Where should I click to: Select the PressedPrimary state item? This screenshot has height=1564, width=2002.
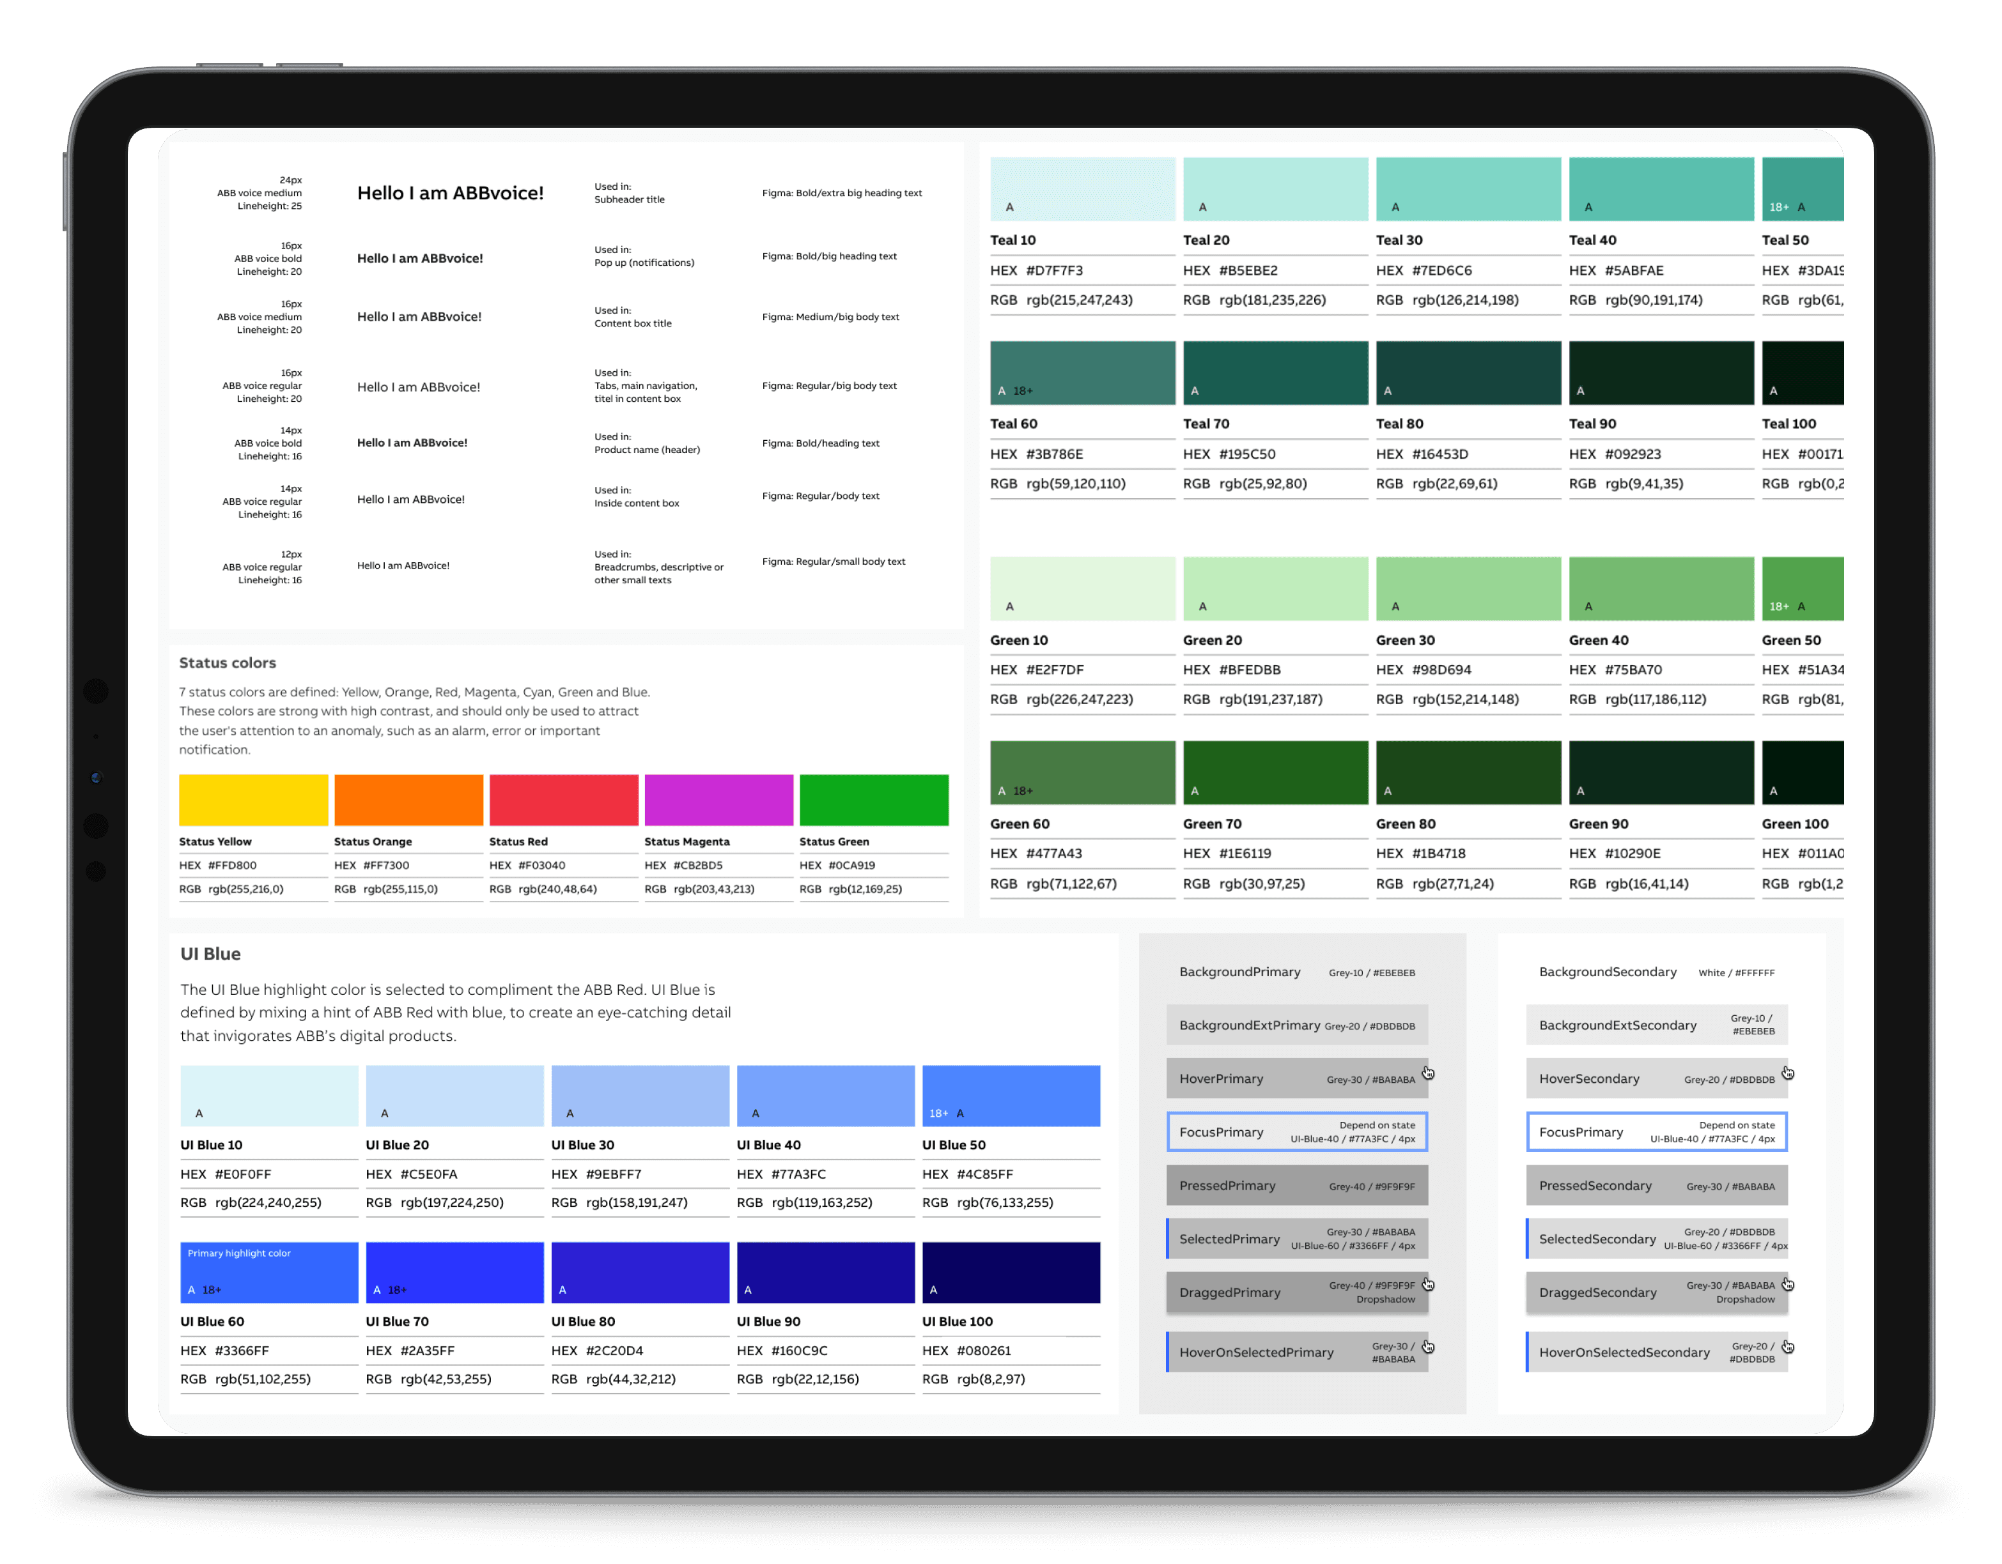[x=1295, y=1186]
